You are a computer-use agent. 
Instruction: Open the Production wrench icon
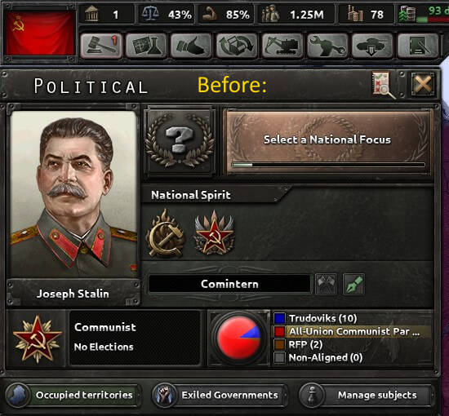click(327, 46)
